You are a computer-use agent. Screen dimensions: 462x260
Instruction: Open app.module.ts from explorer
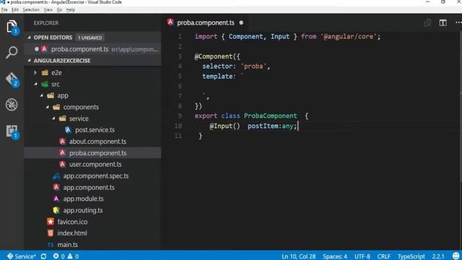(84, 199)
